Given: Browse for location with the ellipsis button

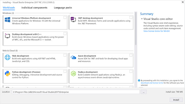Looking at the screenshot, I should click(144, 92).
